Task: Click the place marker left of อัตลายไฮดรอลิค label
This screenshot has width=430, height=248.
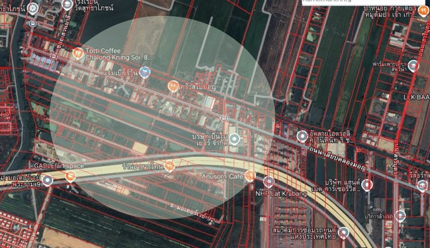Action: tap(302, 136)
